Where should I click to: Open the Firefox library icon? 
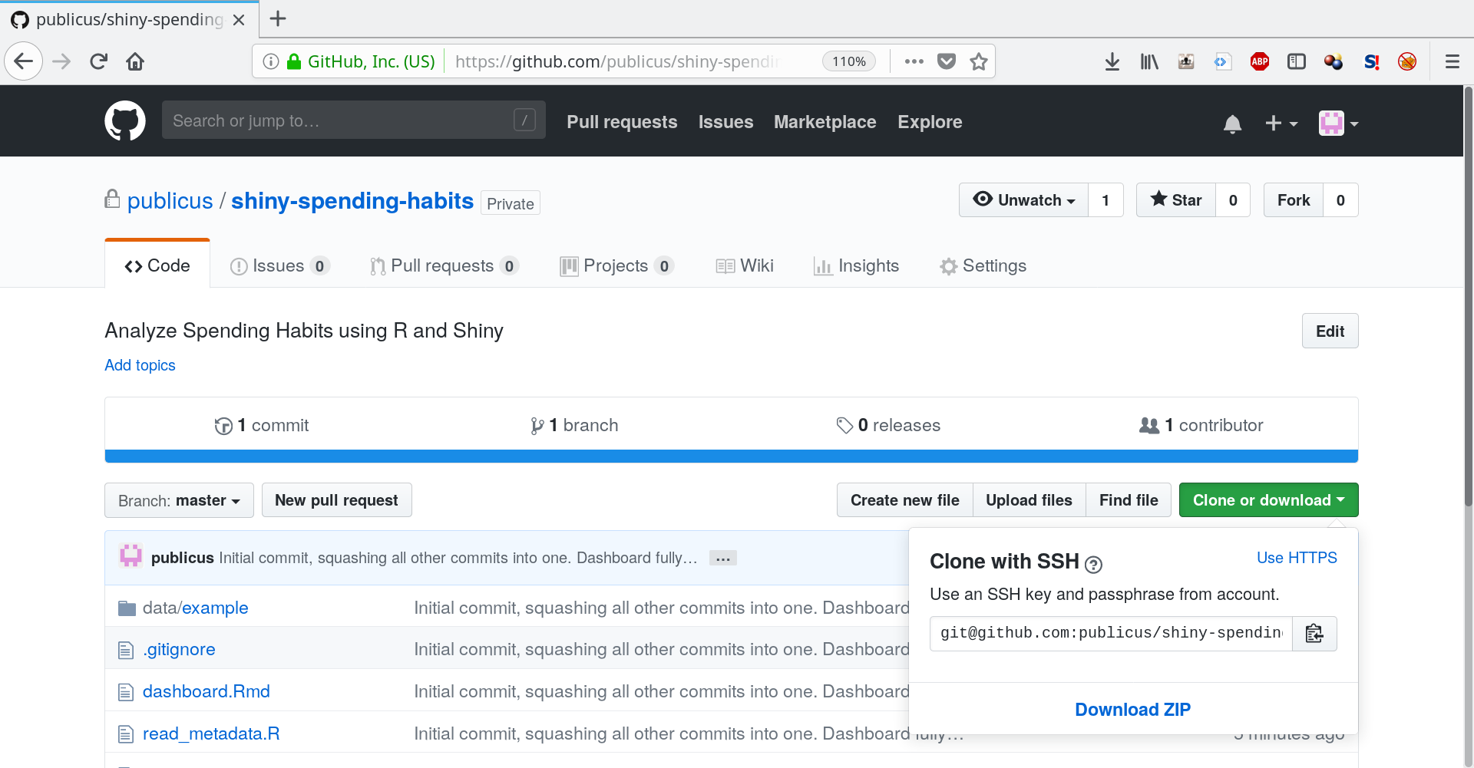pos(1149,61)
